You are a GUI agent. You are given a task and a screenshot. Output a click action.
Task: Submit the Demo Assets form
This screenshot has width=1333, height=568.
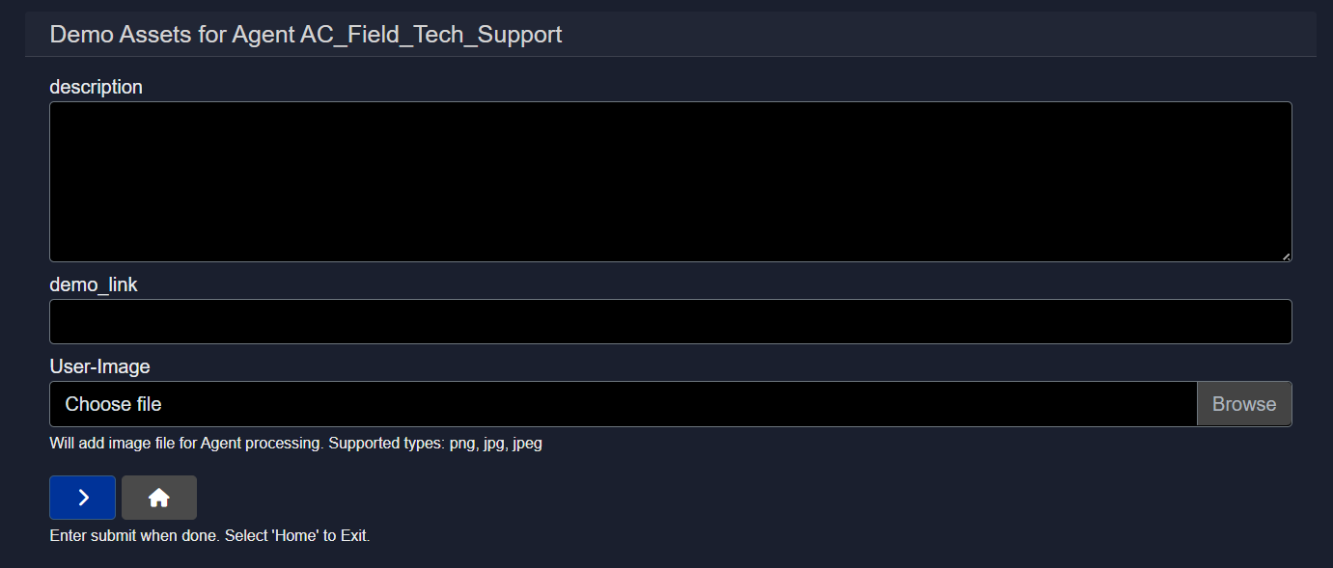click(83, 498)
